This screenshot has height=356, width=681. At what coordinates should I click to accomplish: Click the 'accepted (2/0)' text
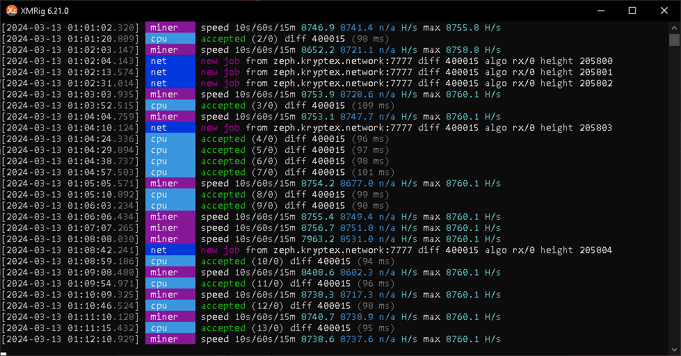[x=239, y=39]
